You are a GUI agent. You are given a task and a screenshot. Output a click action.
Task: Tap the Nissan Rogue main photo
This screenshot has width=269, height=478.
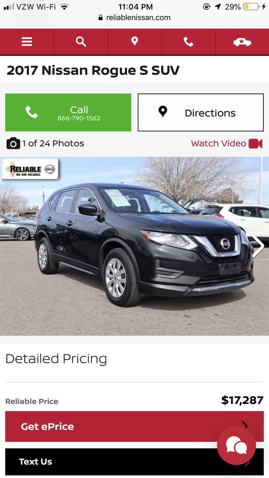134,246
